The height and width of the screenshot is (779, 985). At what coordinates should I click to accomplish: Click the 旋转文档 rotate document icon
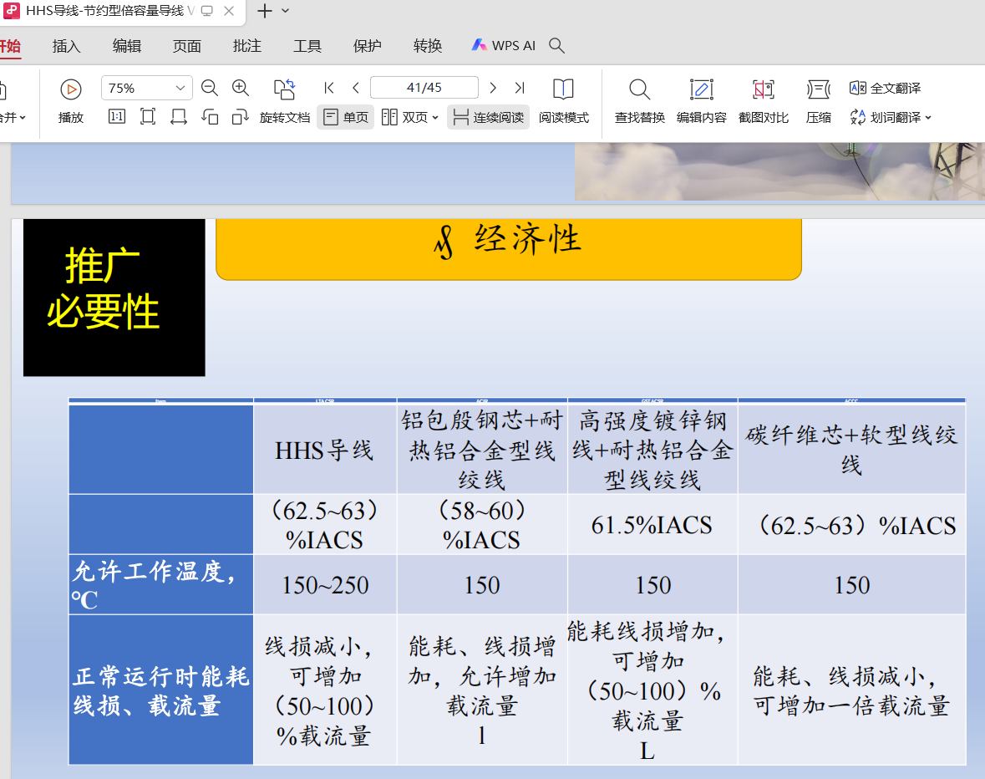click(x=285, y=89)
